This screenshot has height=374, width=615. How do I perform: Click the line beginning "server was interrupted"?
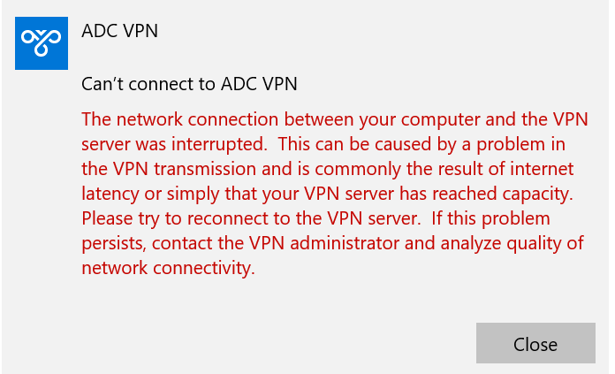coord(323,144)
